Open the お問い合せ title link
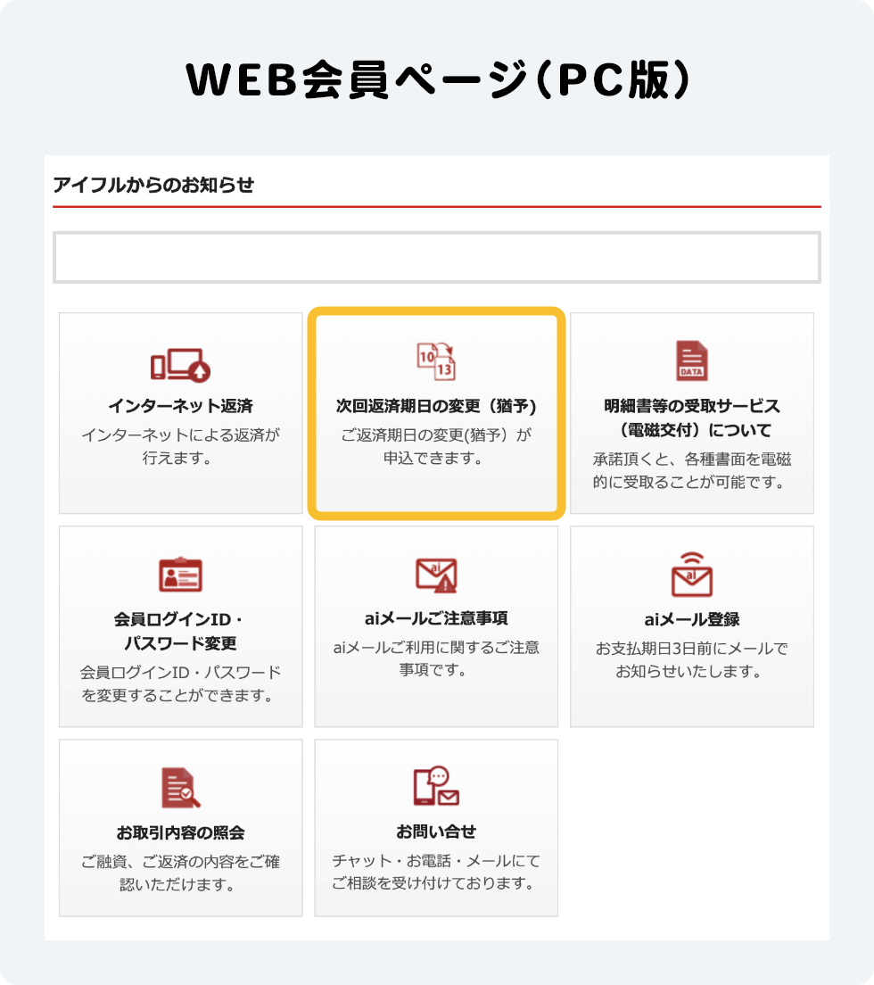This screenshot has height=985, width=874. tap(436, 832)
